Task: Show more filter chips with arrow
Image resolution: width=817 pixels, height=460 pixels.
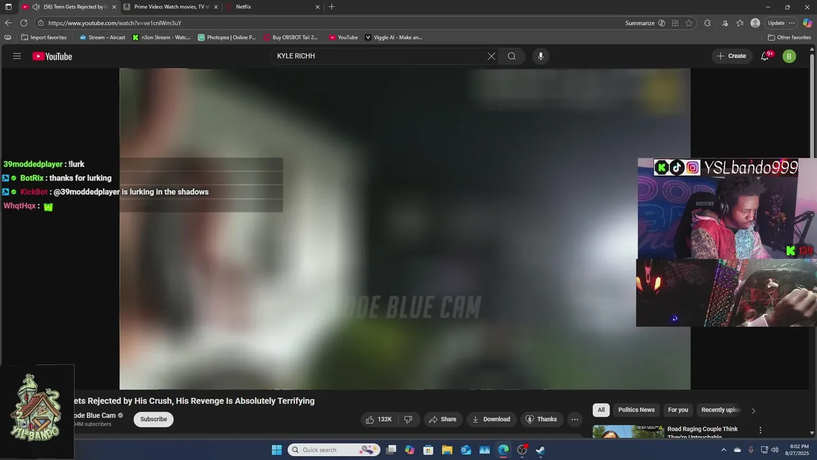Action: tap(753, 411)
